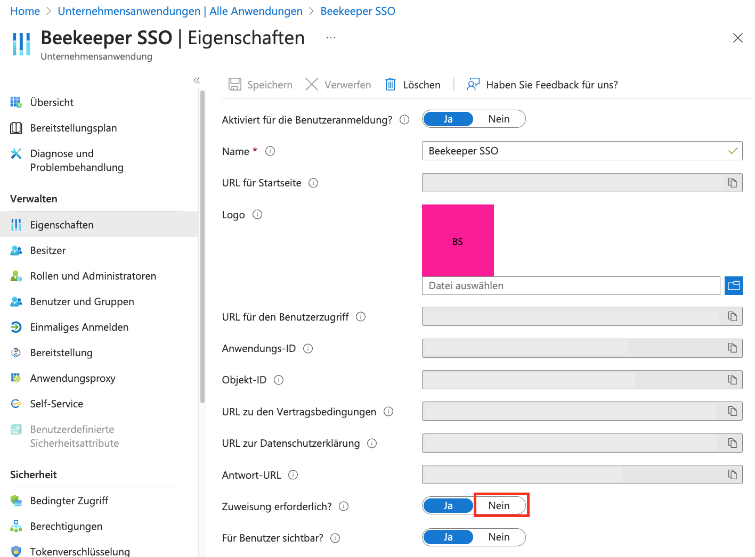Copy the Objekt-ID value
Screen dimensions: 755x557
click(x=733, y=380)
